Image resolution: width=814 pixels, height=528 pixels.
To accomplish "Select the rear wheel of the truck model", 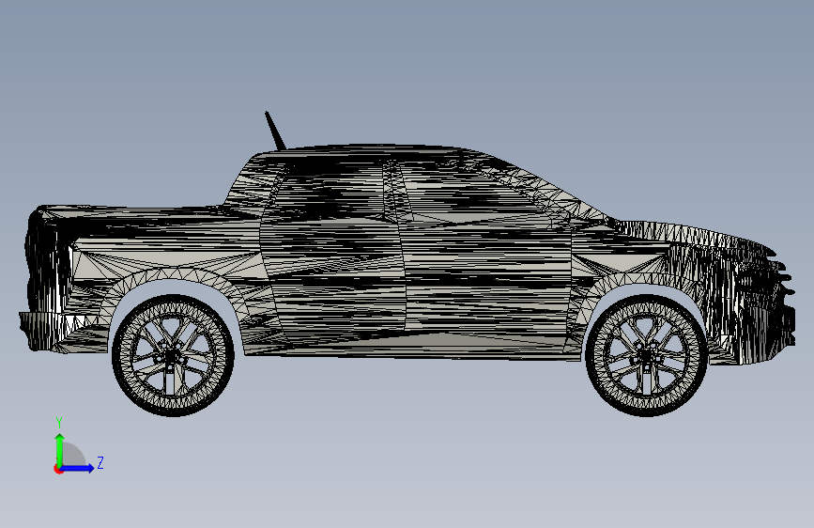I will pyautogui.click(x=173, y=355).
